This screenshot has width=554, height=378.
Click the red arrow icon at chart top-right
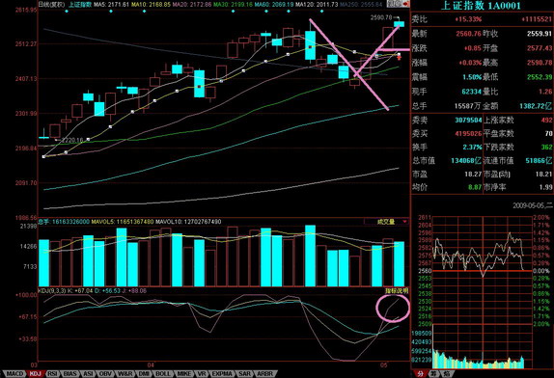[x=406, y=4]
